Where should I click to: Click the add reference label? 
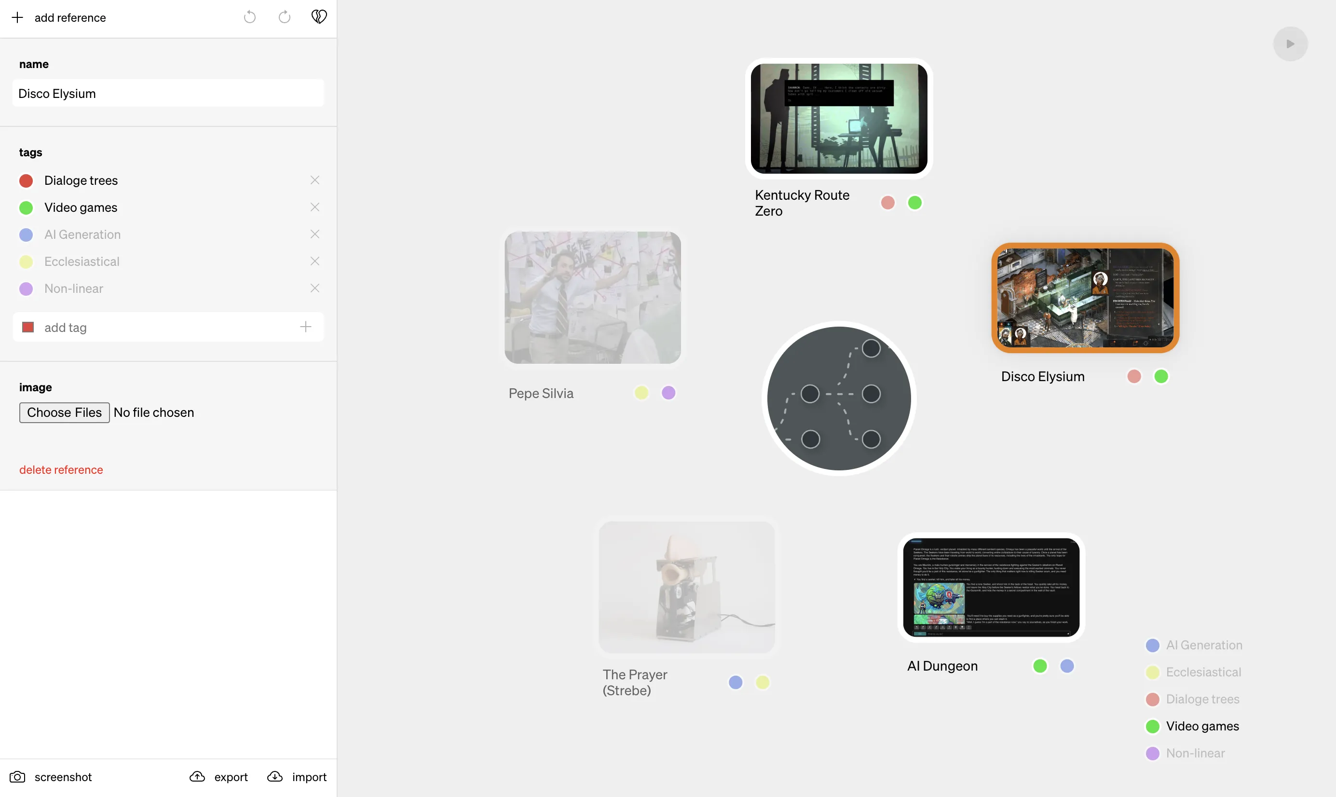(70, 18)
